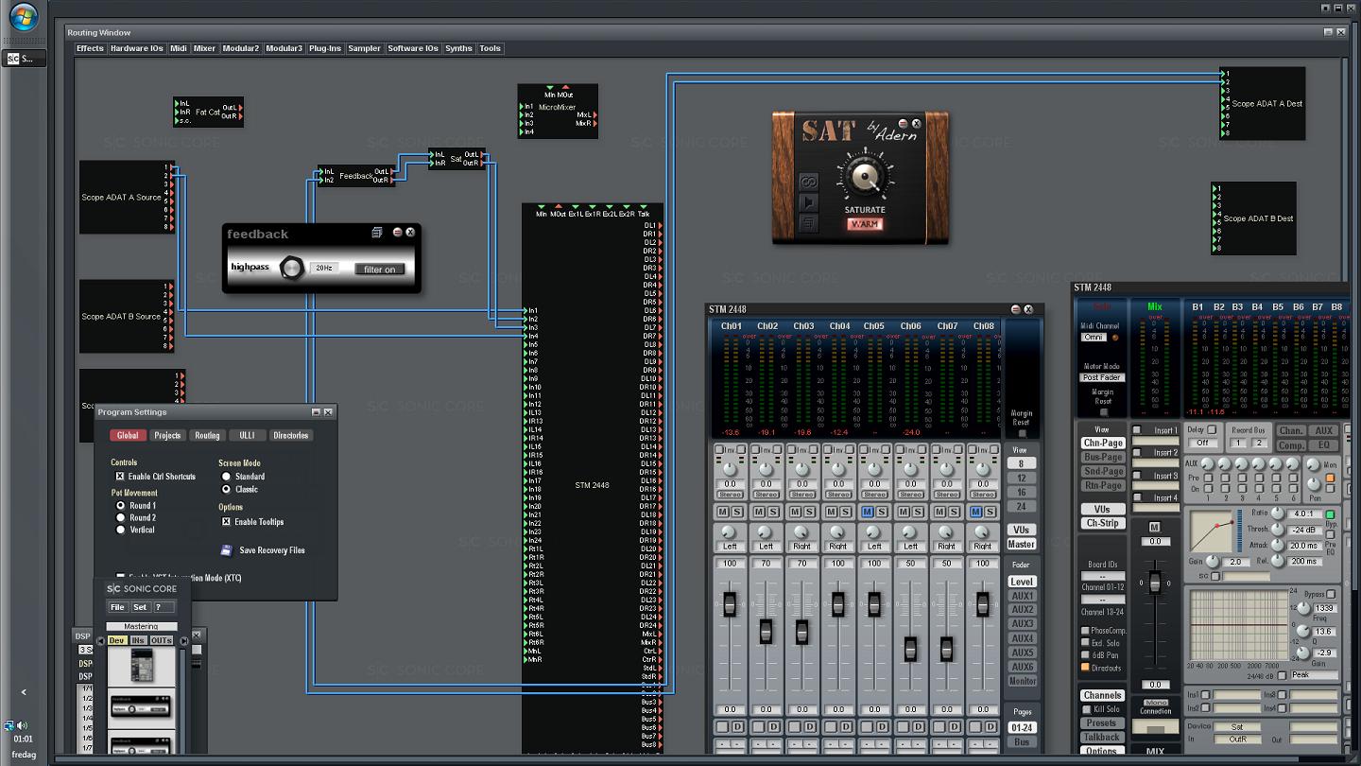This screenshot has width=1361, height=766.
Task: Open the Set menu in Sonic Core panel
Action: tap(140, 607)
